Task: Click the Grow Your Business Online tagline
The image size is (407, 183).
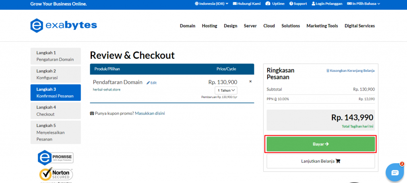Action: [59, 4]
